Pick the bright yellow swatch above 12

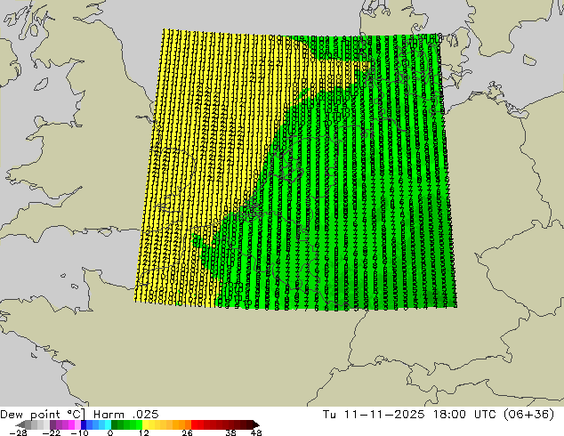[x=145, y=424]
